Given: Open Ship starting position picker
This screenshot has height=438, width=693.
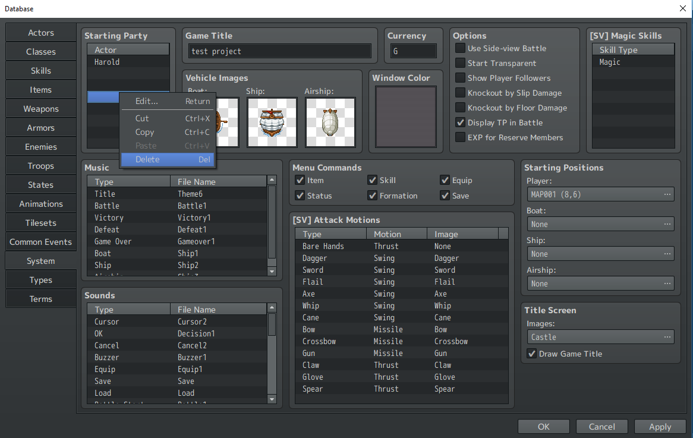Looking at the screenshot, I should pyautogui.click(x=600, y=254).
